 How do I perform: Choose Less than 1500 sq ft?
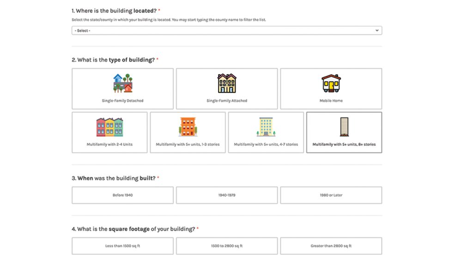[122, 246]
